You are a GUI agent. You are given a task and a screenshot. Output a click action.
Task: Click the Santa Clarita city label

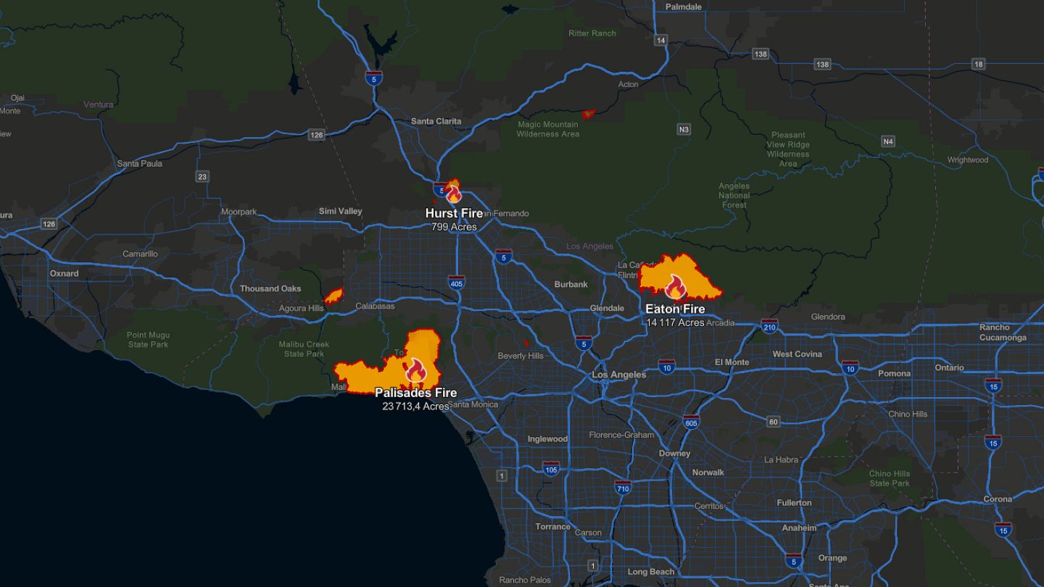point(436,121)
